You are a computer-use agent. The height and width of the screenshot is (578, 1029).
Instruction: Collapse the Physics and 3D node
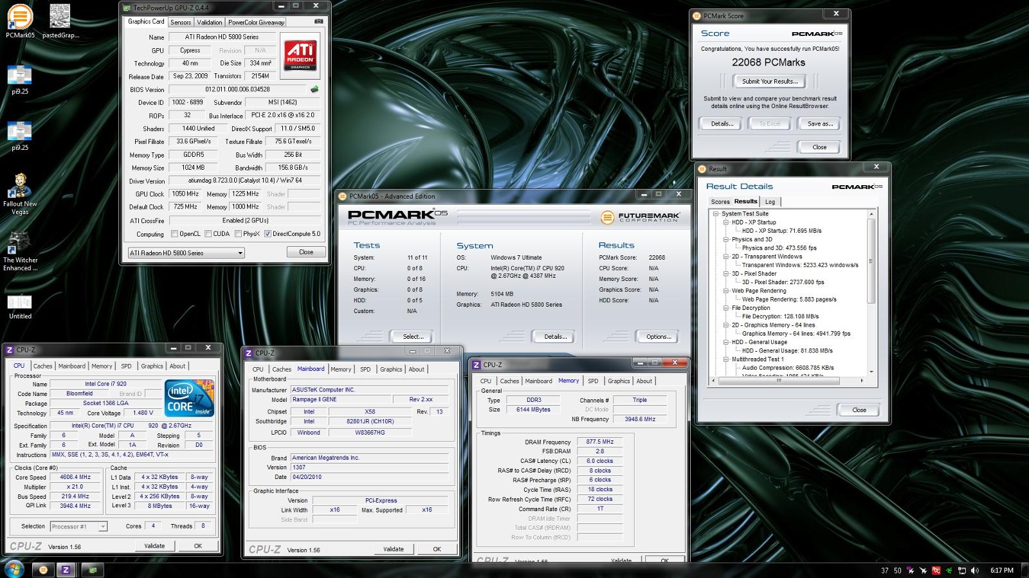click(726, 239)
